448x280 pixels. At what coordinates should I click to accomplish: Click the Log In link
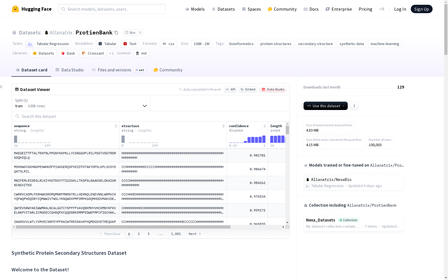tap(400, 9)
